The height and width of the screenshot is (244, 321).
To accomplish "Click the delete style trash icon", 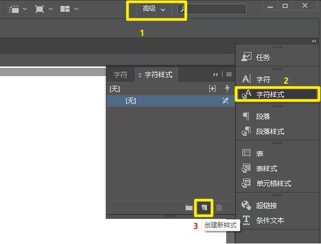I will tap(219, 208).
